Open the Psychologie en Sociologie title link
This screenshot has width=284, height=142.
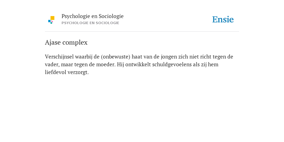point(92,16)
